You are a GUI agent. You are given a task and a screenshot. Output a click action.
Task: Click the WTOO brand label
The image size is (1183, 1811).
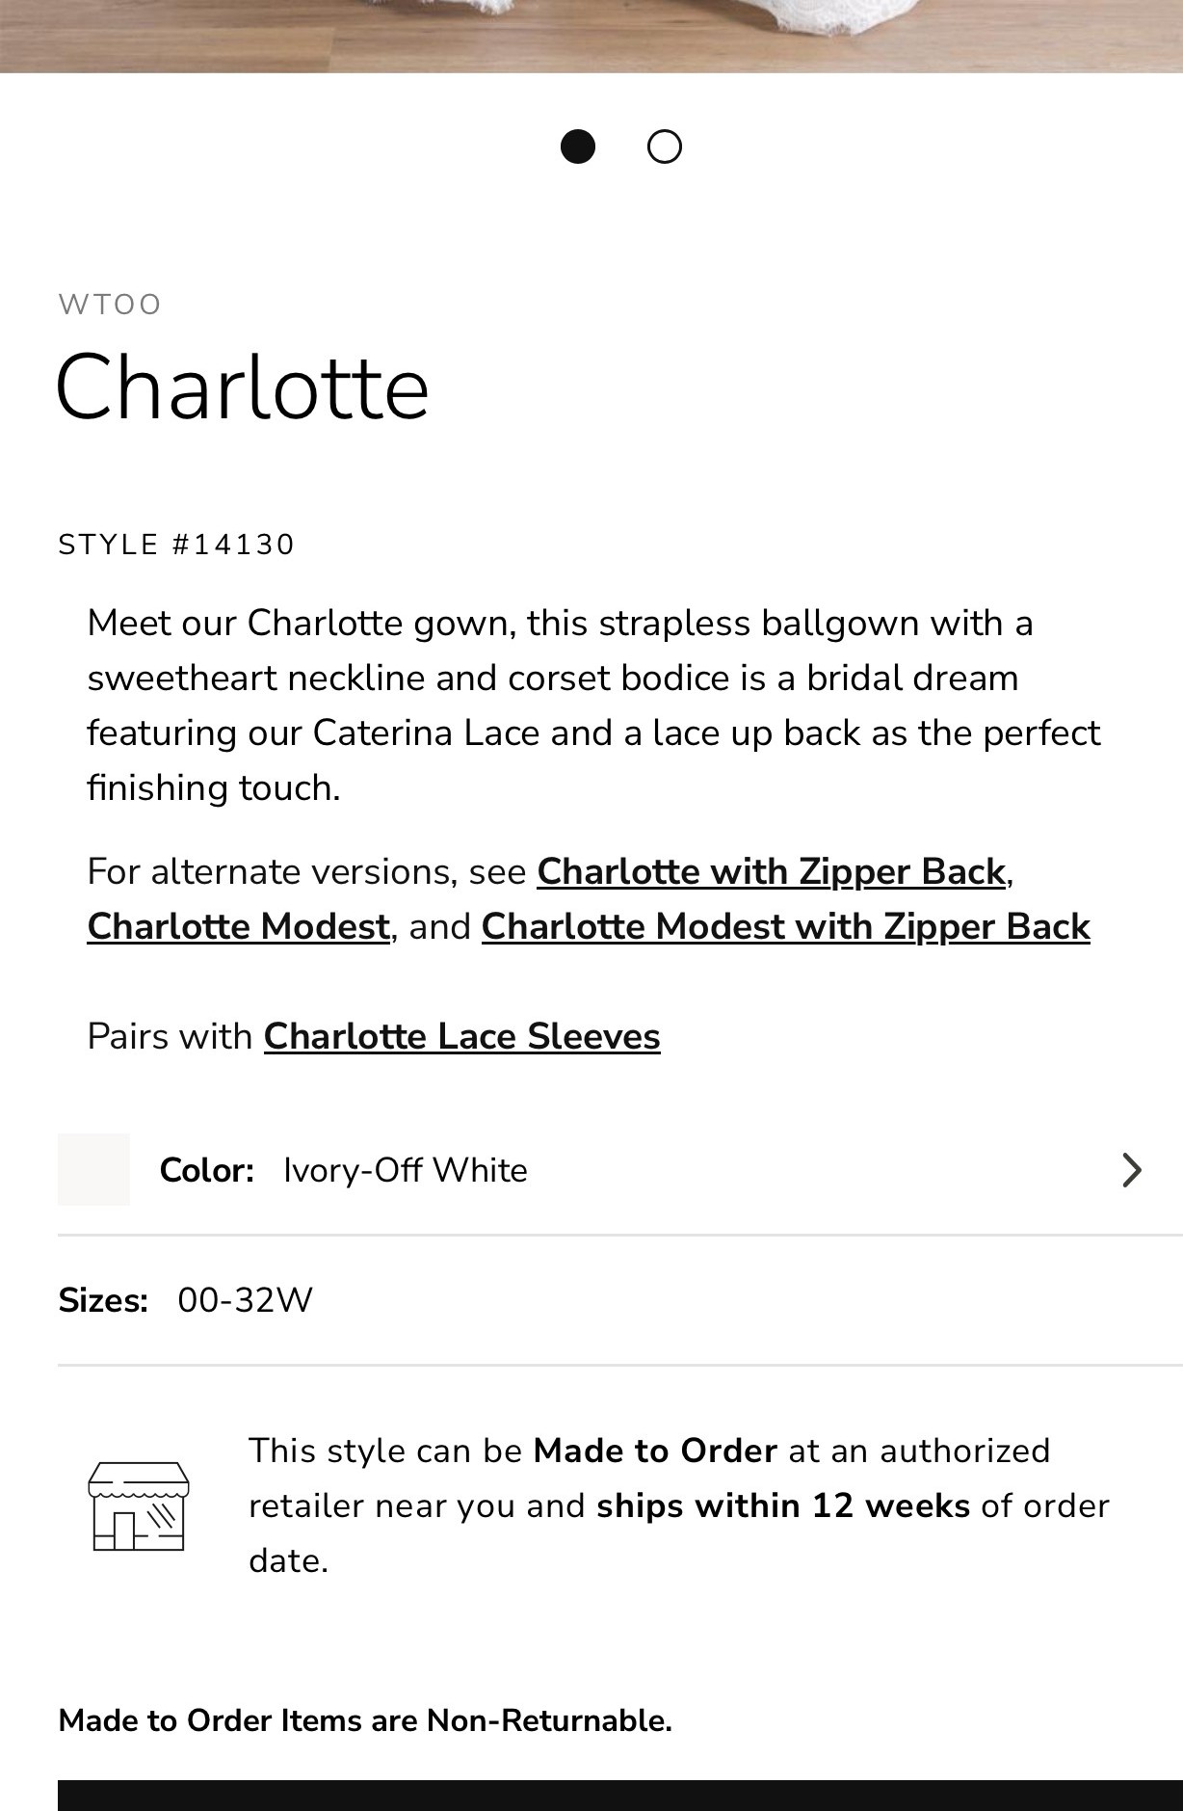110,305
